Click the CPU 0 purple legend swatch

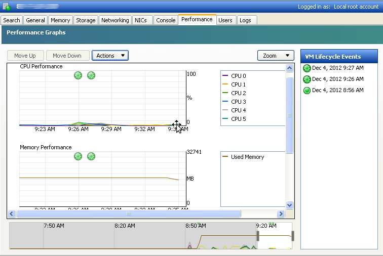click(225, 76)
